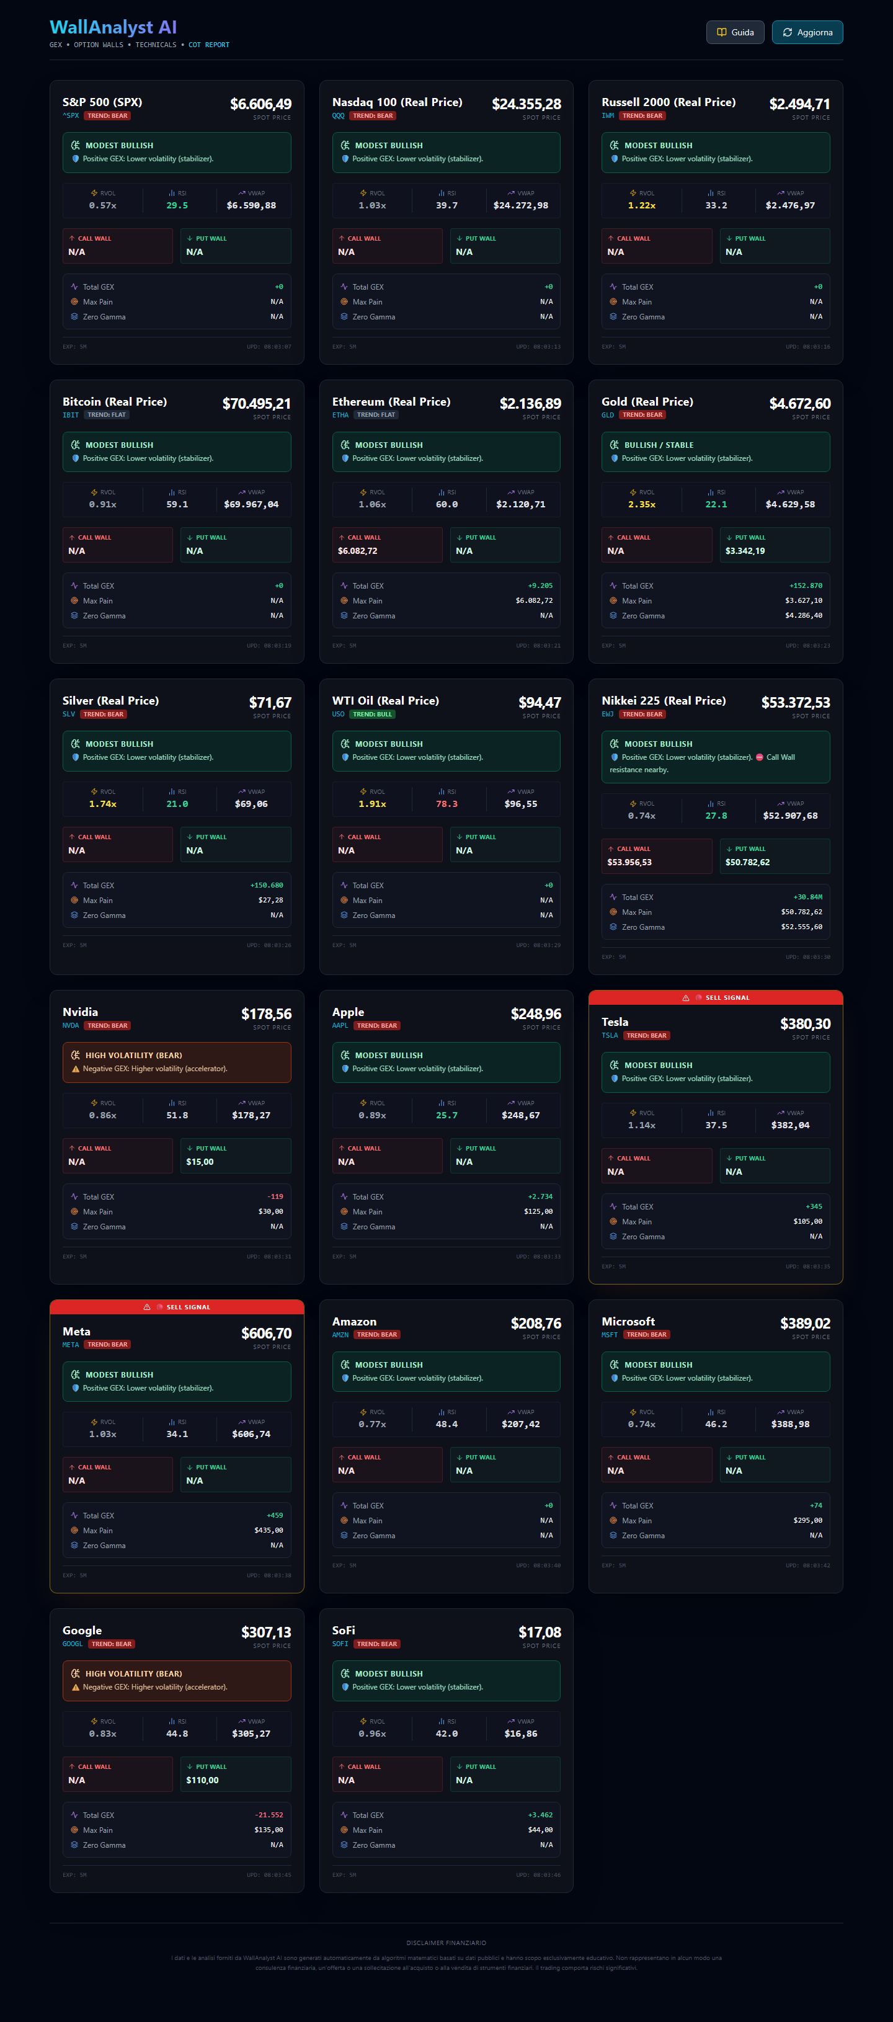
Task: Click the Put Wall down-arrow icon in Google card
Action: (x=190, y=1766)
